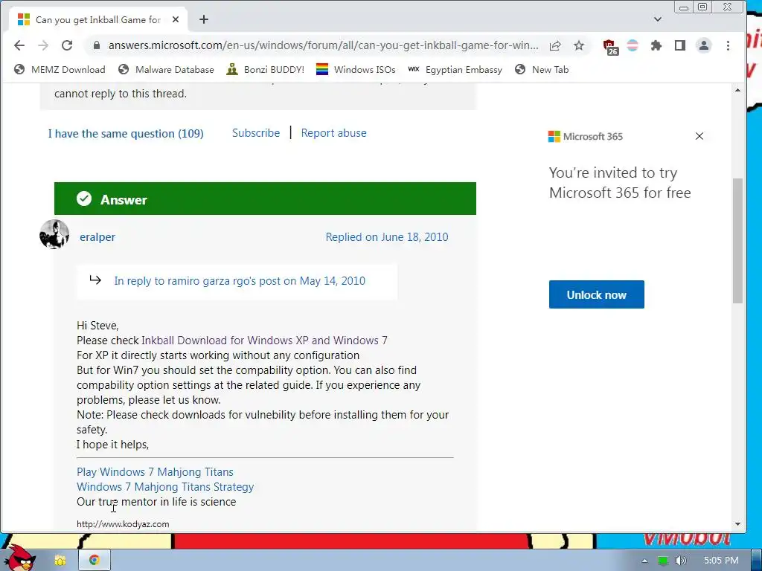
Task: Open Windows 7 Mahjong Titans Strategy link
Action: (x=165, y=486)
